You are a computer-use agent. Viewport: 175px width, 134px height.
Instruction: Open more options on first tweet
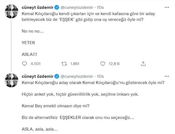click(167, 7)
